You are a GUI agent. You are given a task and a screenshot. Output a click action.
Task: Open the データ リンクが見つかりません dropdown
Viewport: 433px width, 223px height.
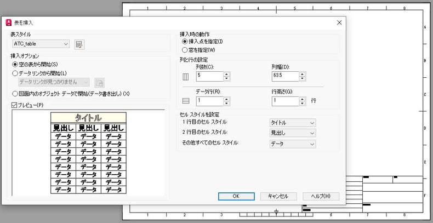pyautogui.click(x=54, y=82)
